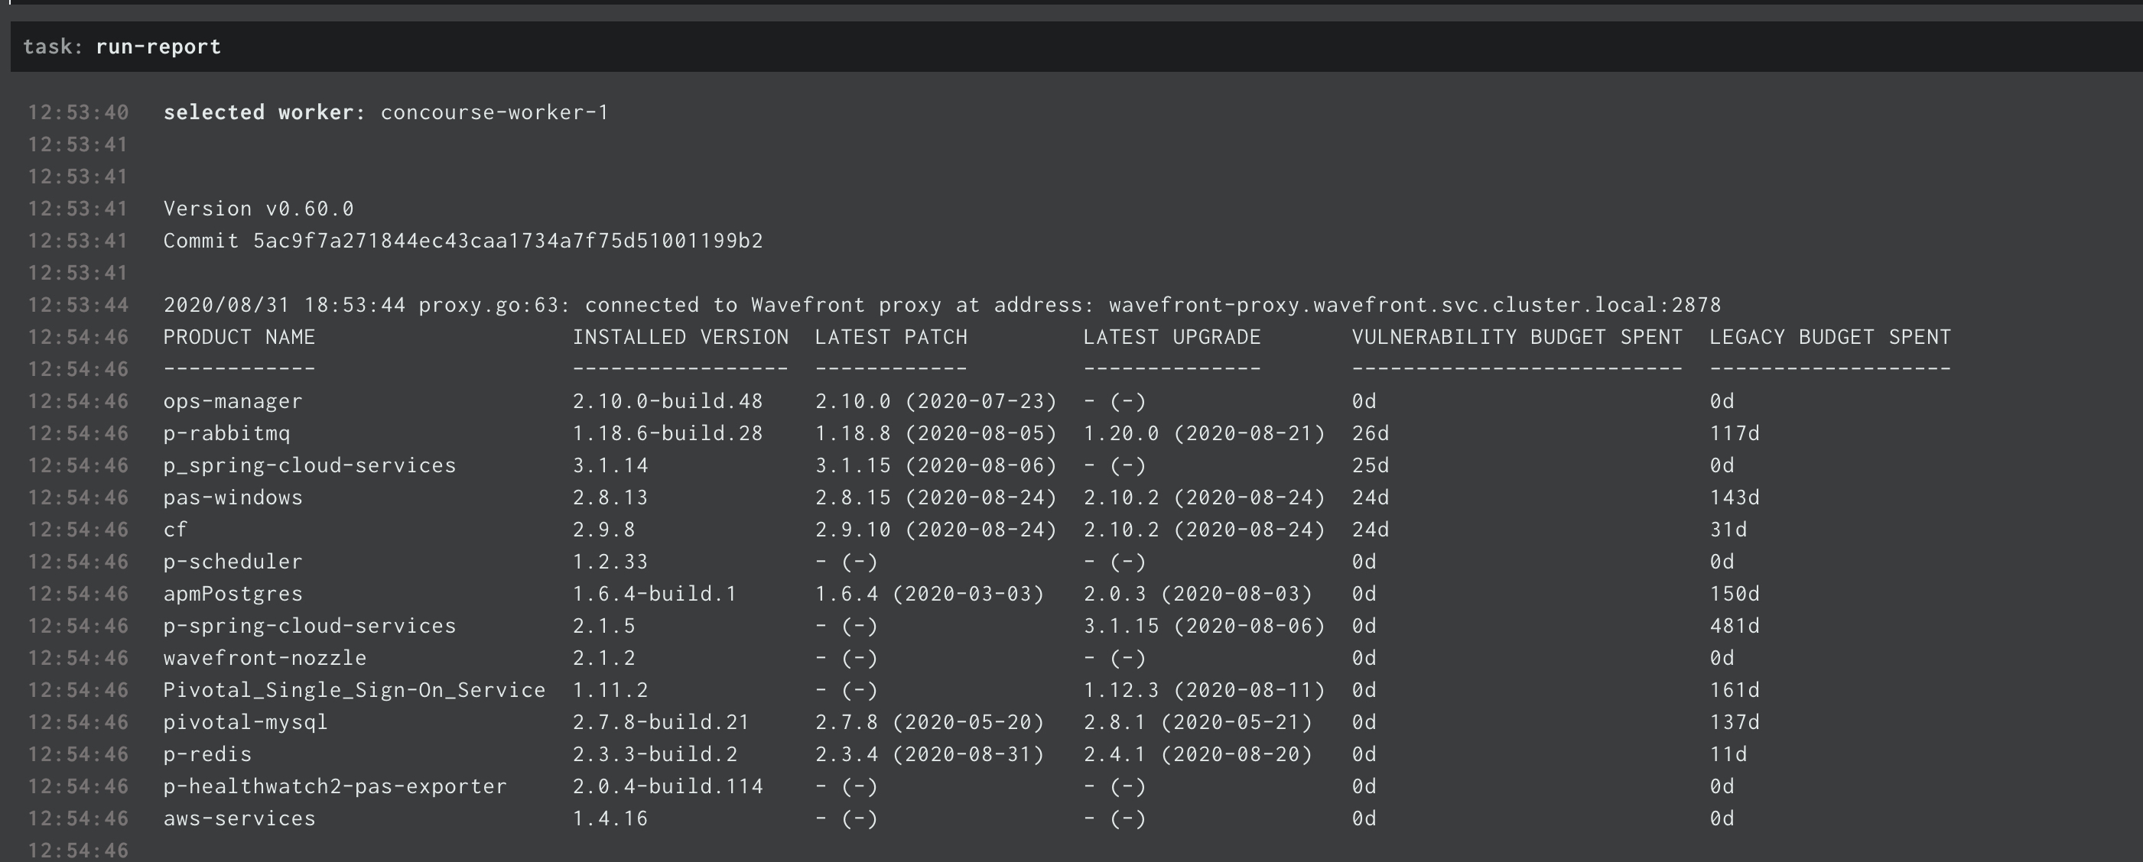Click the 12:53:44 timestamp next to proxy message
Viewport: 2143px width, 862px height.
(x=77, y=304)
